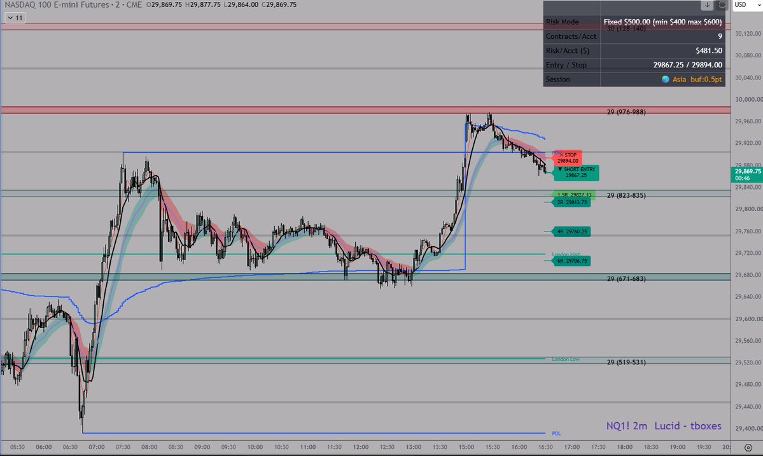This screenshot has width=763, height=456.
Task: Click the 29 (823-835) zone label
Action: click(626, 195)
